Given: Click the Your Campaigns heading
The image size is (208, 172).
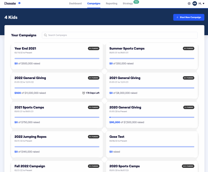Looking at the screenshot, I should point(24,35).
